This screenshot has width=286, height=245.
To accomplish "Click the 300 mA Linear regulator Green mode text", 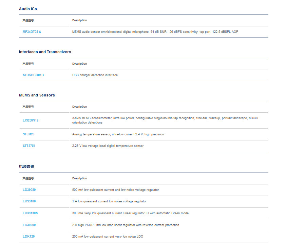I will pyautogui.click(x=130, y=213).
